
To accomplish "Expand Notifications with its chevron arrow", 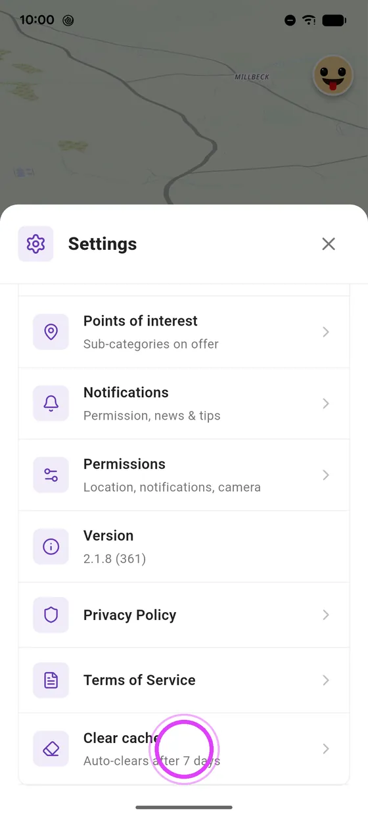I will pyautogui.click(x=326, y=404).
